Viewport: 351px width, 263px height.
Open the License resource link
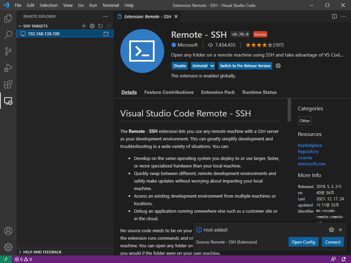[x=305, y=158]
